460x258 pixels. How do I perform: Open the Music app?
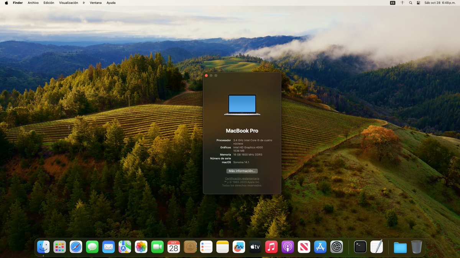point(271,247)
